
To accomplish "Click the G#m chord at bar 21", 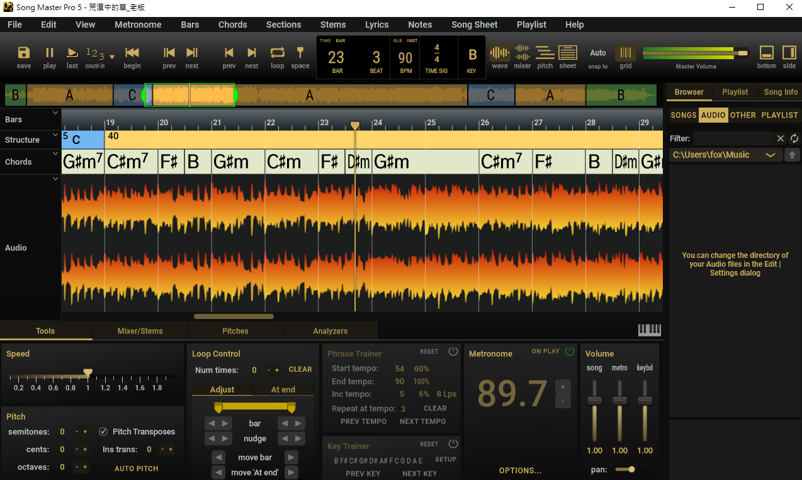I will pyautogui.click(x=238, y=162).
